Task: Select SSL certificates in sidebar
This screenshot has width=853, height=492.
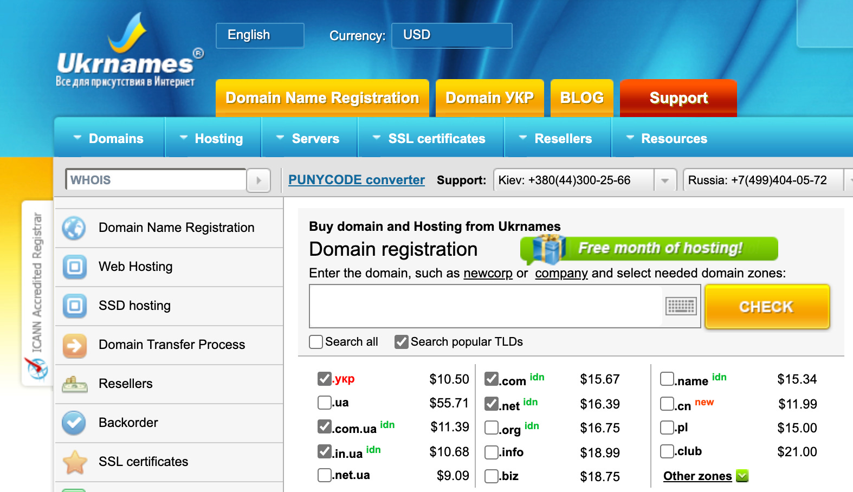Action: click(169, 462)
